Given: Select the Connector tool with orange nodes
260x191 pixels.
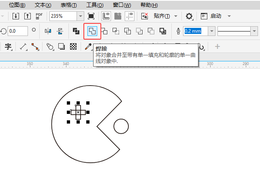Looking at the screenshot, I should [x=35, y=46].
